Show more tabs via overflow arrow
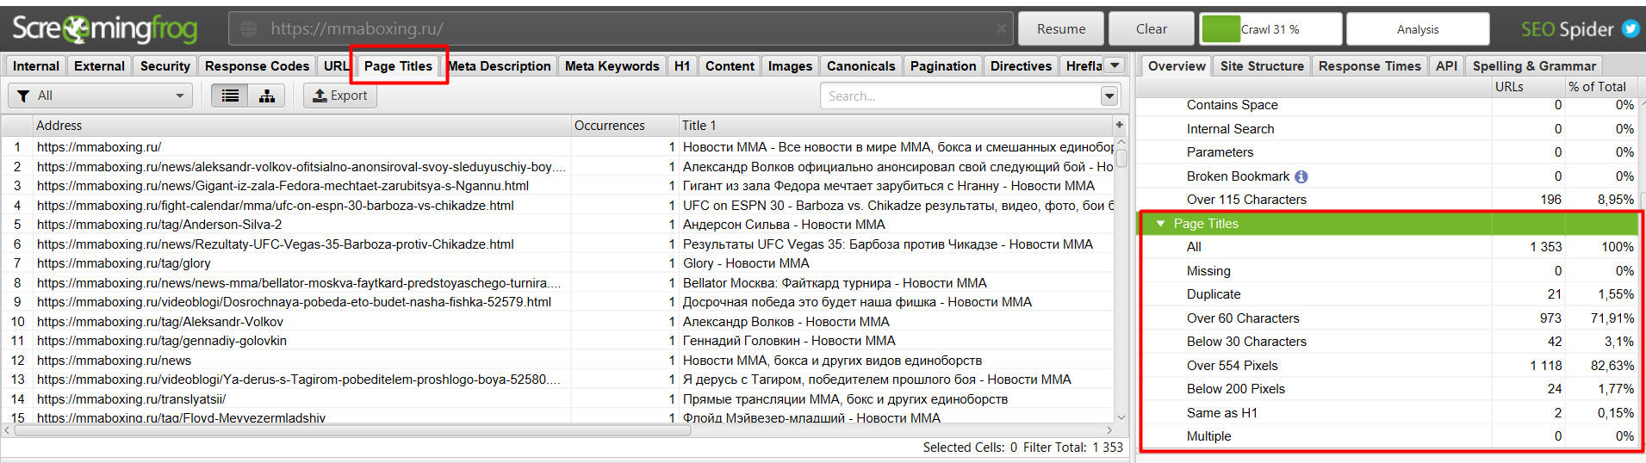The width and height of the screenshot is (1646, 463). (x=1115, y=65)
